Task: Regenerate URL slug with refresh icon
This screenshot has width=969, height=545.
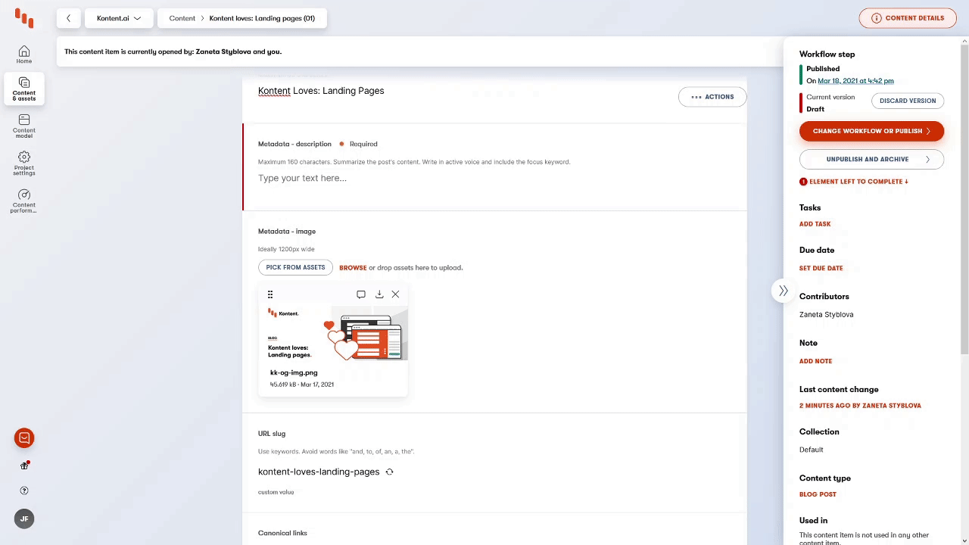Action: pos(389,472)
